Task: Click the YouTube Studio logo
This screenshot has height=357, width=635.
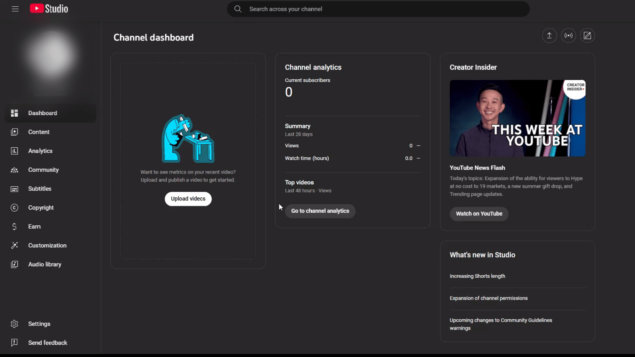Action: (x=49, y=9)
